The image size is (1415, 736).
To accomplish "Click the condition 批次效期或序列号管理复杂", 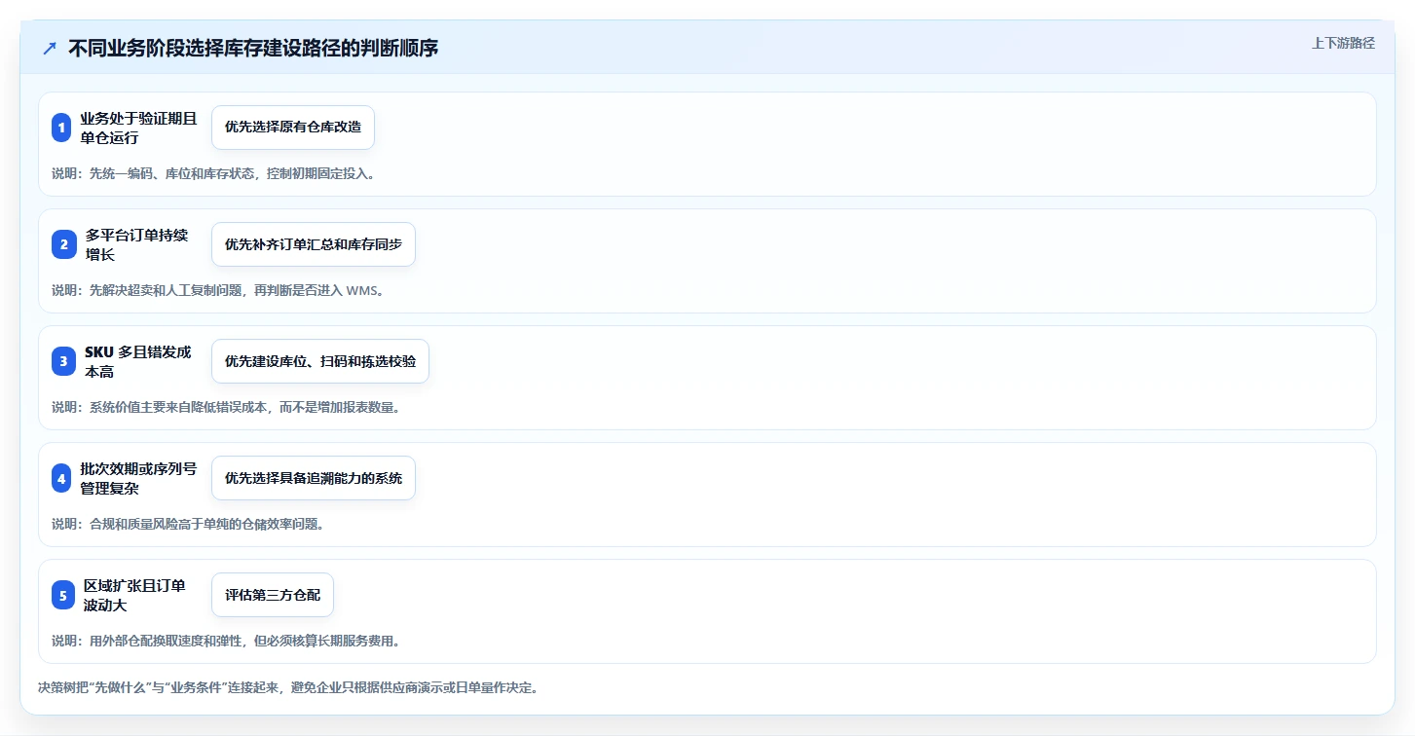I will pos(138,478).
